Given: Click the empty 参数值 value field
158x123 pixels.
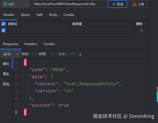Looking at the screenshot, I should pyautogui.click(x=103, y=30).
